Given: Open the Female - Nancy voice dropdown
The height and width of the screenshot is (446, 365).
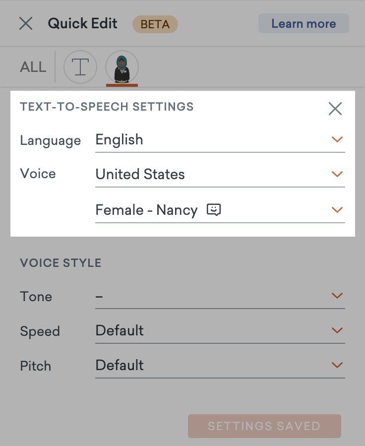Looking at the screenshot, I should 220,210.
